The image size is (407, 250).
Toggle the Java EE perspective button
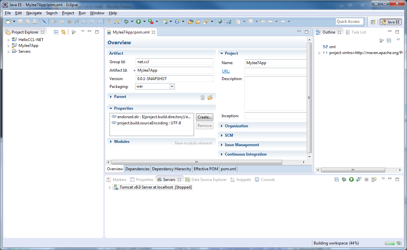[x=391, y=22]
